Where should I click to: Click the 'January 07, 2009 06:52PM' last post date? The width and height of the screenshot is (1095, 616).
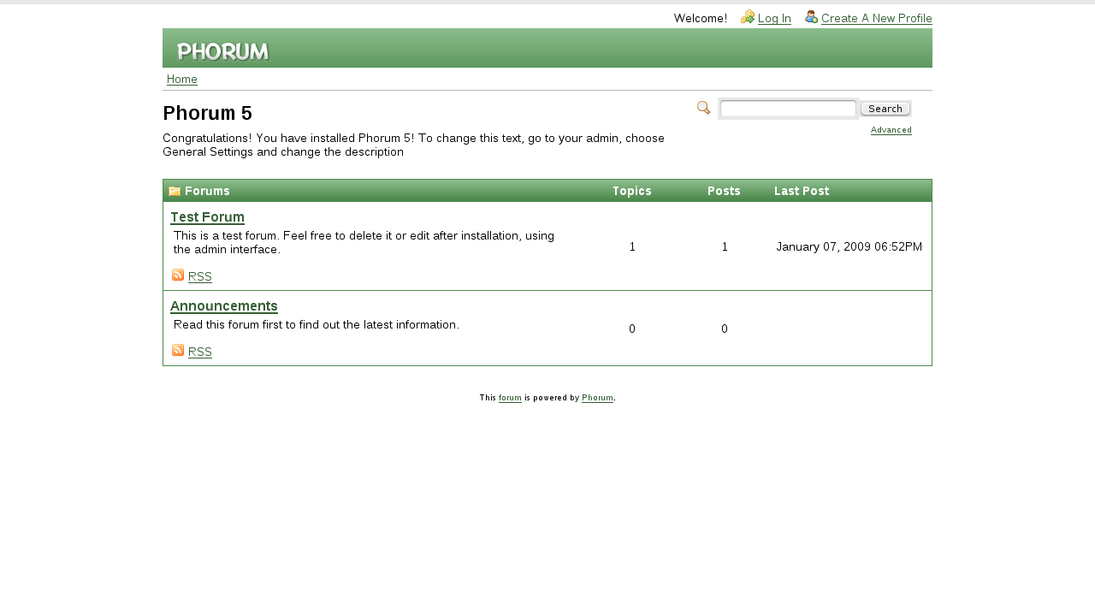coord(849,246)
